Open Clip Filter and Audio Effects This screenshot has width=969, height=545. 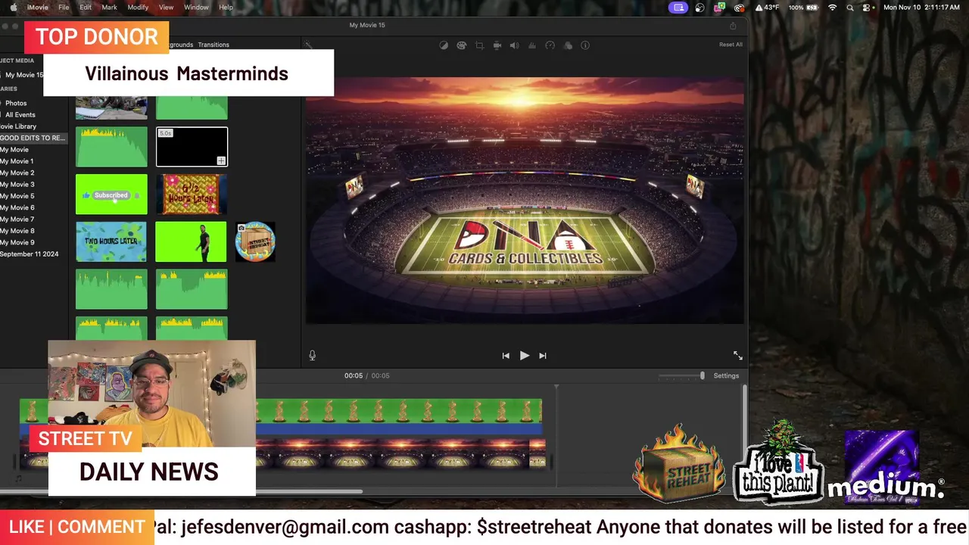click(x=568, y=45)
